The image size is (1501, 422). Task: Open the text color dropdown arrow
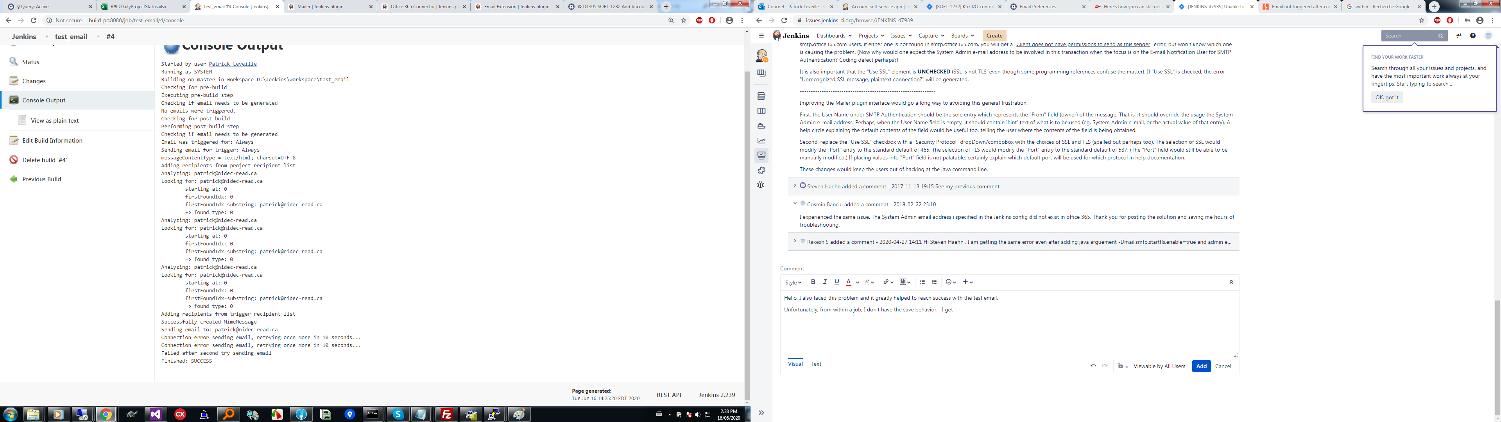(x=857, y=283)
